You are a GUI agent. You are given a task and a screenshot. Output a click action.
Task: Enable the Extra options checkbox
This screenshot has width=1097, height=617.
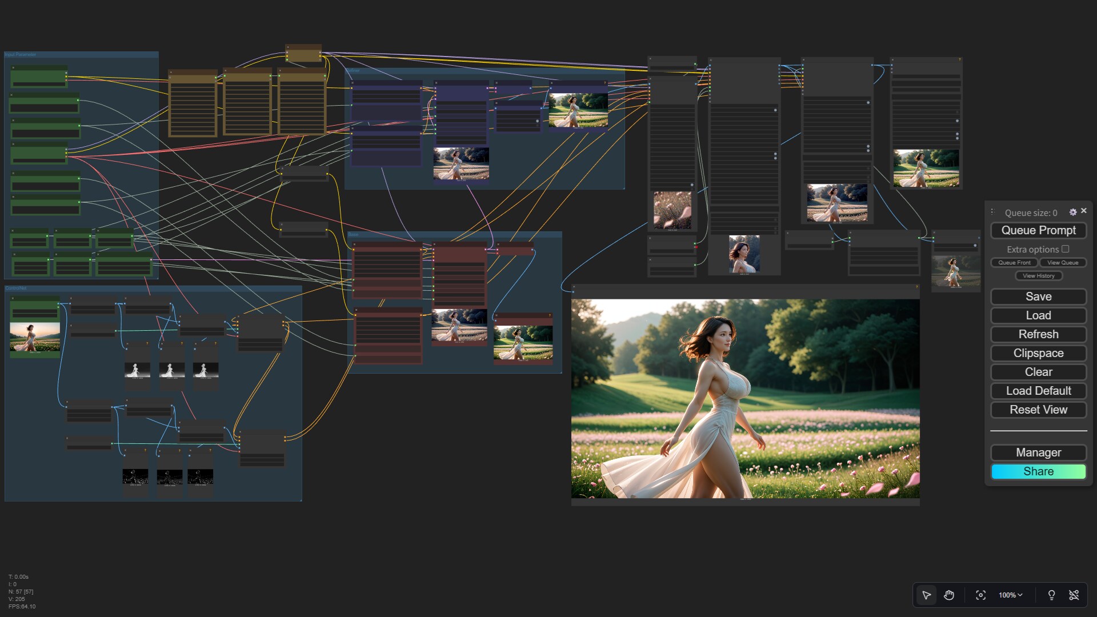click(1065, 249)
